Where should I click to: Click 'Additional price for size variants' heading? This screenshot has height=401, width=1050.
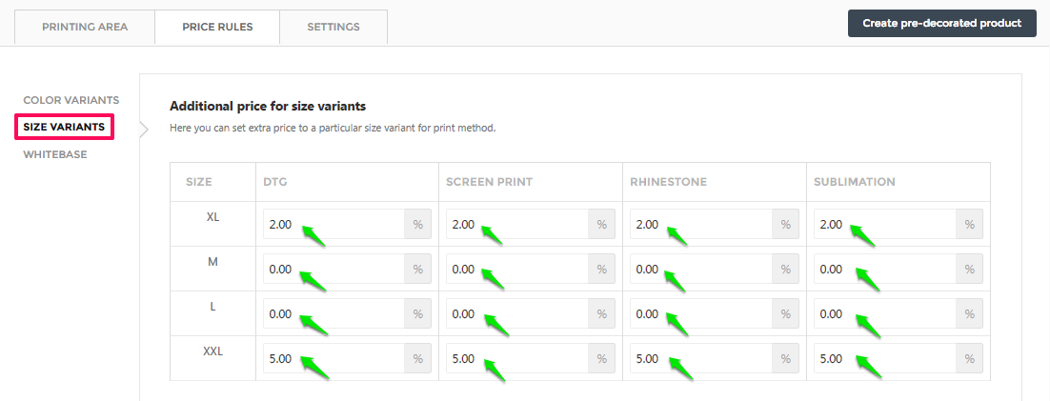click(x=268, y=106)
